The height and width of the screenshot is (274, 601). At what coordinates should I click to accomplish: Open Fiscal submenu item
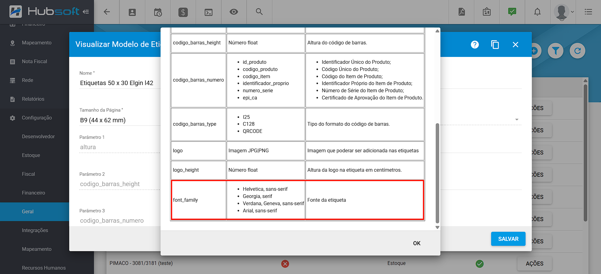[x=28, y=174]
